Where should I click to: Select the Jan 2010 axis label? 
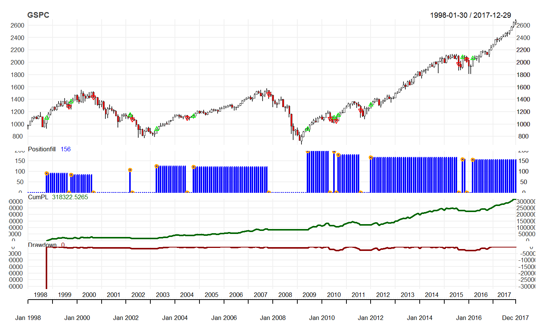[x=321, y=318]
